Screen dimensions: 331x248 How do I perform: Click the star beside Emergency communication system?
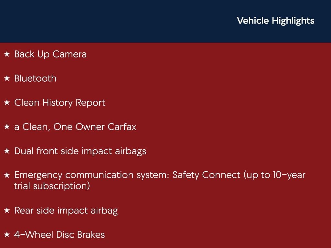pyautogui.click(x=7, y=175)
